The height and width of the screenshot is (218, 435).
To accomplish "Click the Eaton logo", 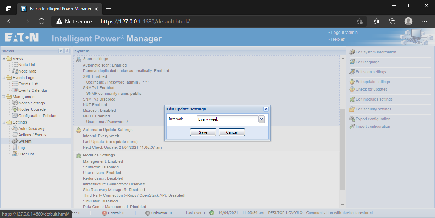I will (22, 38).
